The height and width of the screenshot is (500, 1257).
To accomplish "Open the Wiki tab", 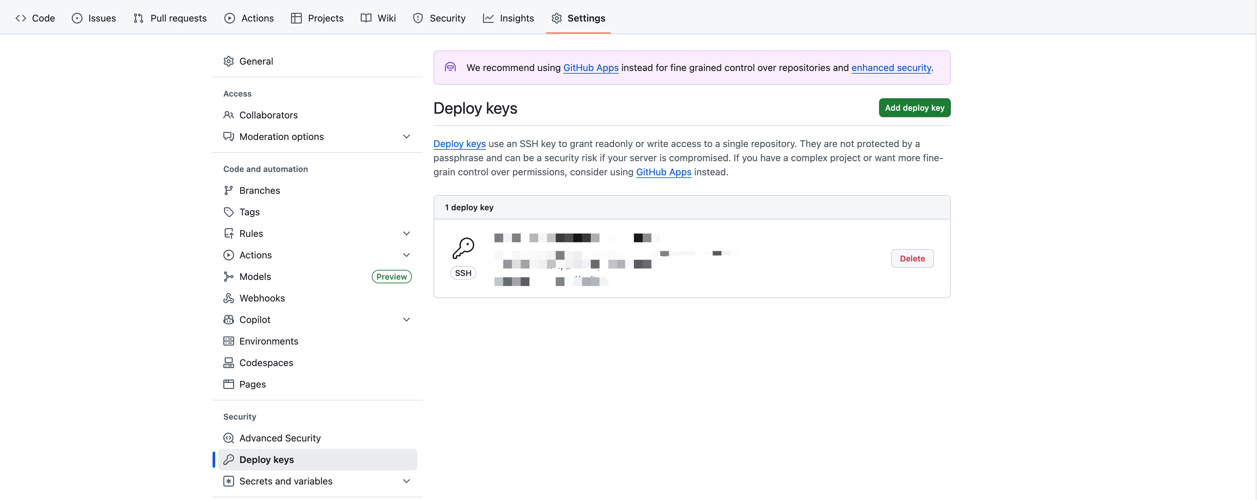I will click(x=378, y=18).
